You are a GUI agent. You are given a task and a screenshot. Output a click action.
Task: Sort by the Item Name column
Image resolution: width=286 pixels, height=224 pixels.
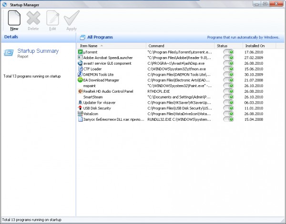point(111,46)
